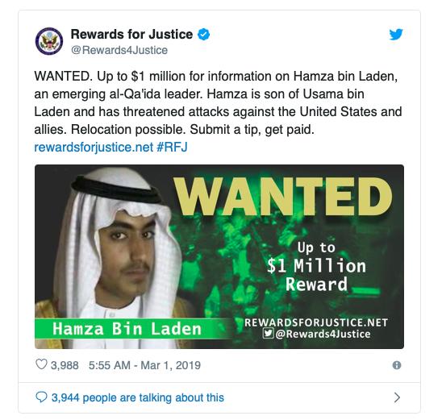
Task: Click the Rewards for Justice profile avatar
Action: [x=49, y=41]
